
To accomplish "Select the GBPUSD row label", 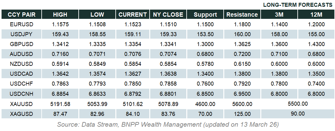I will click(x=21, y=44).
